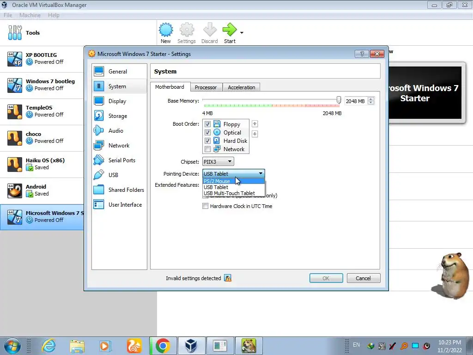473x355 pixels.
Task: Select the XP BOOTLEG virtual machine
Action: [42, 59]
